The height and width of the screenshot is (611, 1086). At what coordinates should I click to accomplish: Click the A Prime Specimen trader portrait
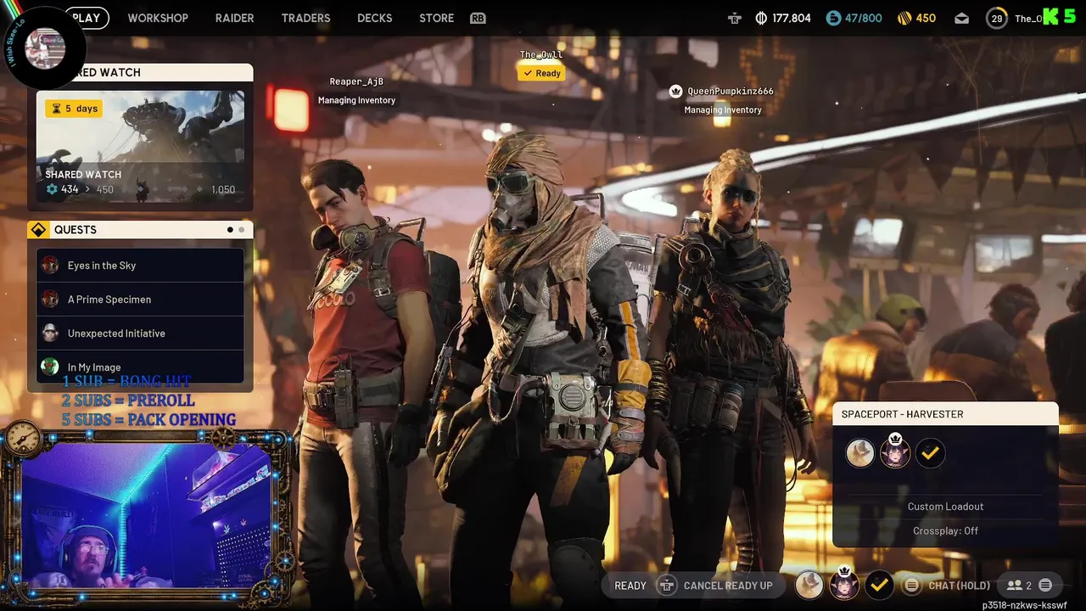[x=50, y=299]
